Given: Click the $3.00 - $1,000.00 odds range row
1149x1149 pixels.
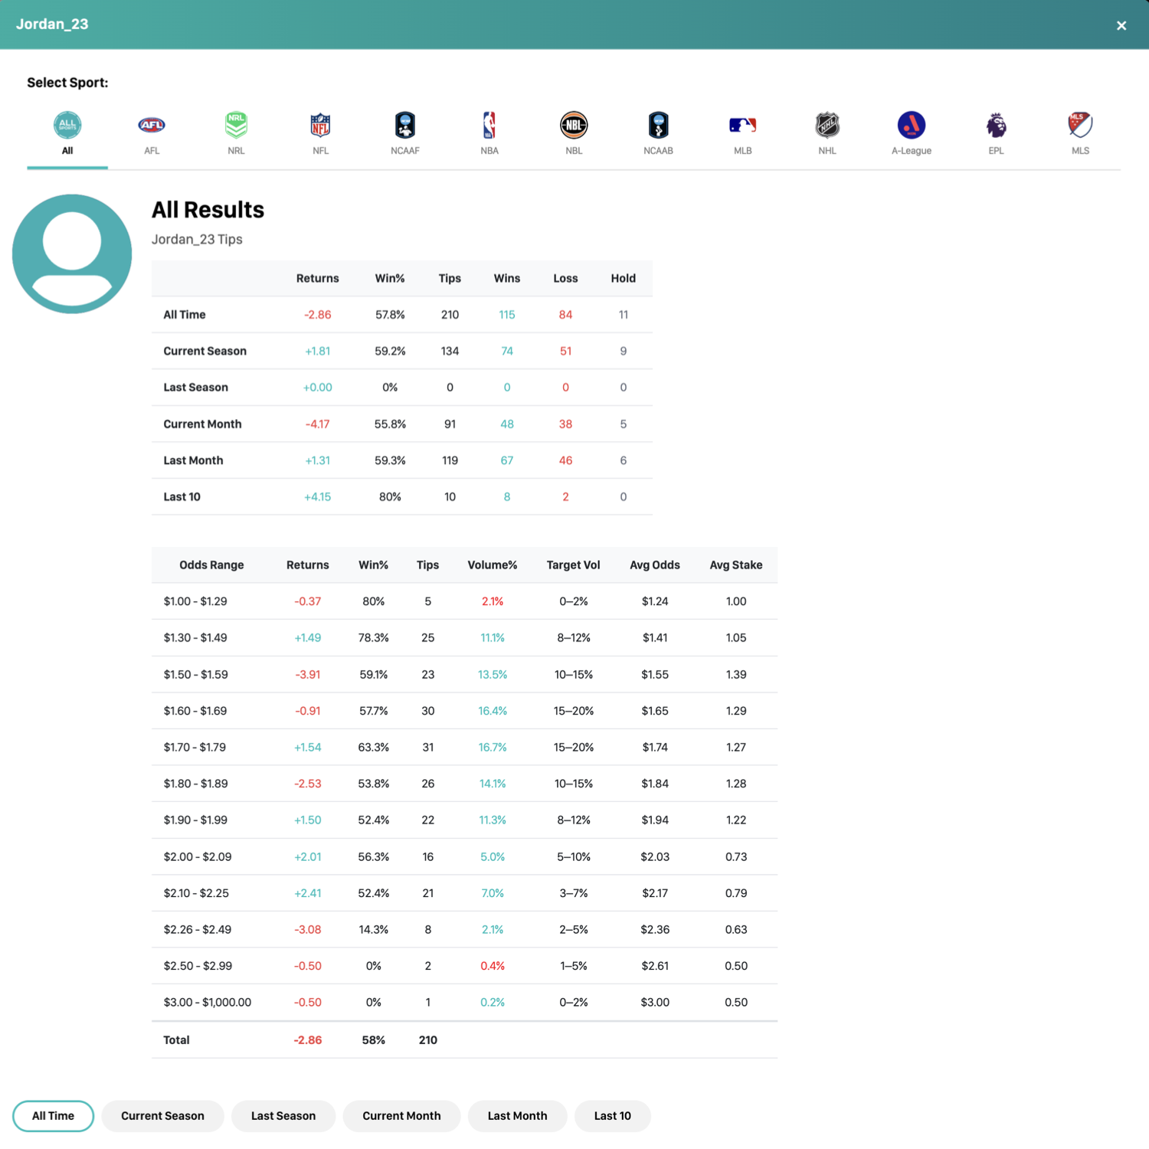Looking at the screenshot, I should [464, 1002].
